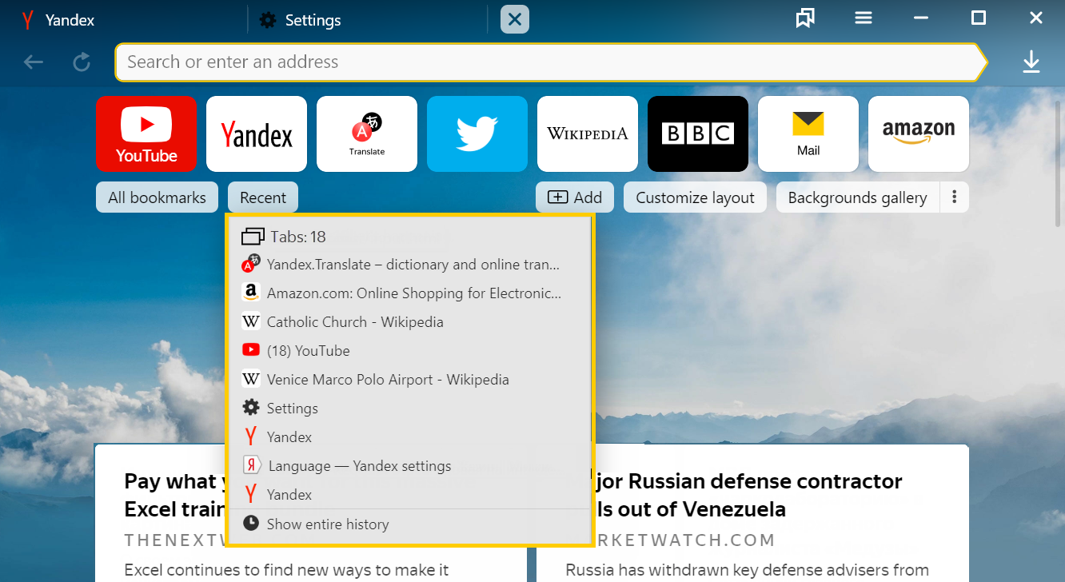The image size is (1065, 582).
Task: Open the Yandex entry just above Language entry
Action: 409,437
